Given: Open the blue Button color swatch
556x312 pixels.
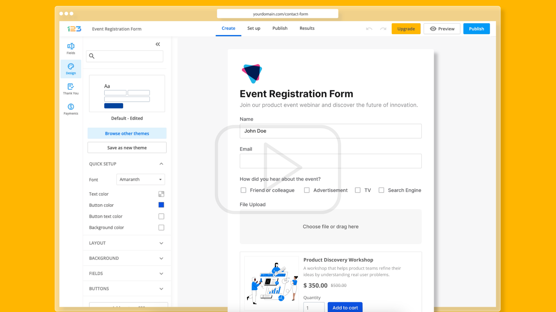Looking at the screenshot, I should click(x=161, y=205).
